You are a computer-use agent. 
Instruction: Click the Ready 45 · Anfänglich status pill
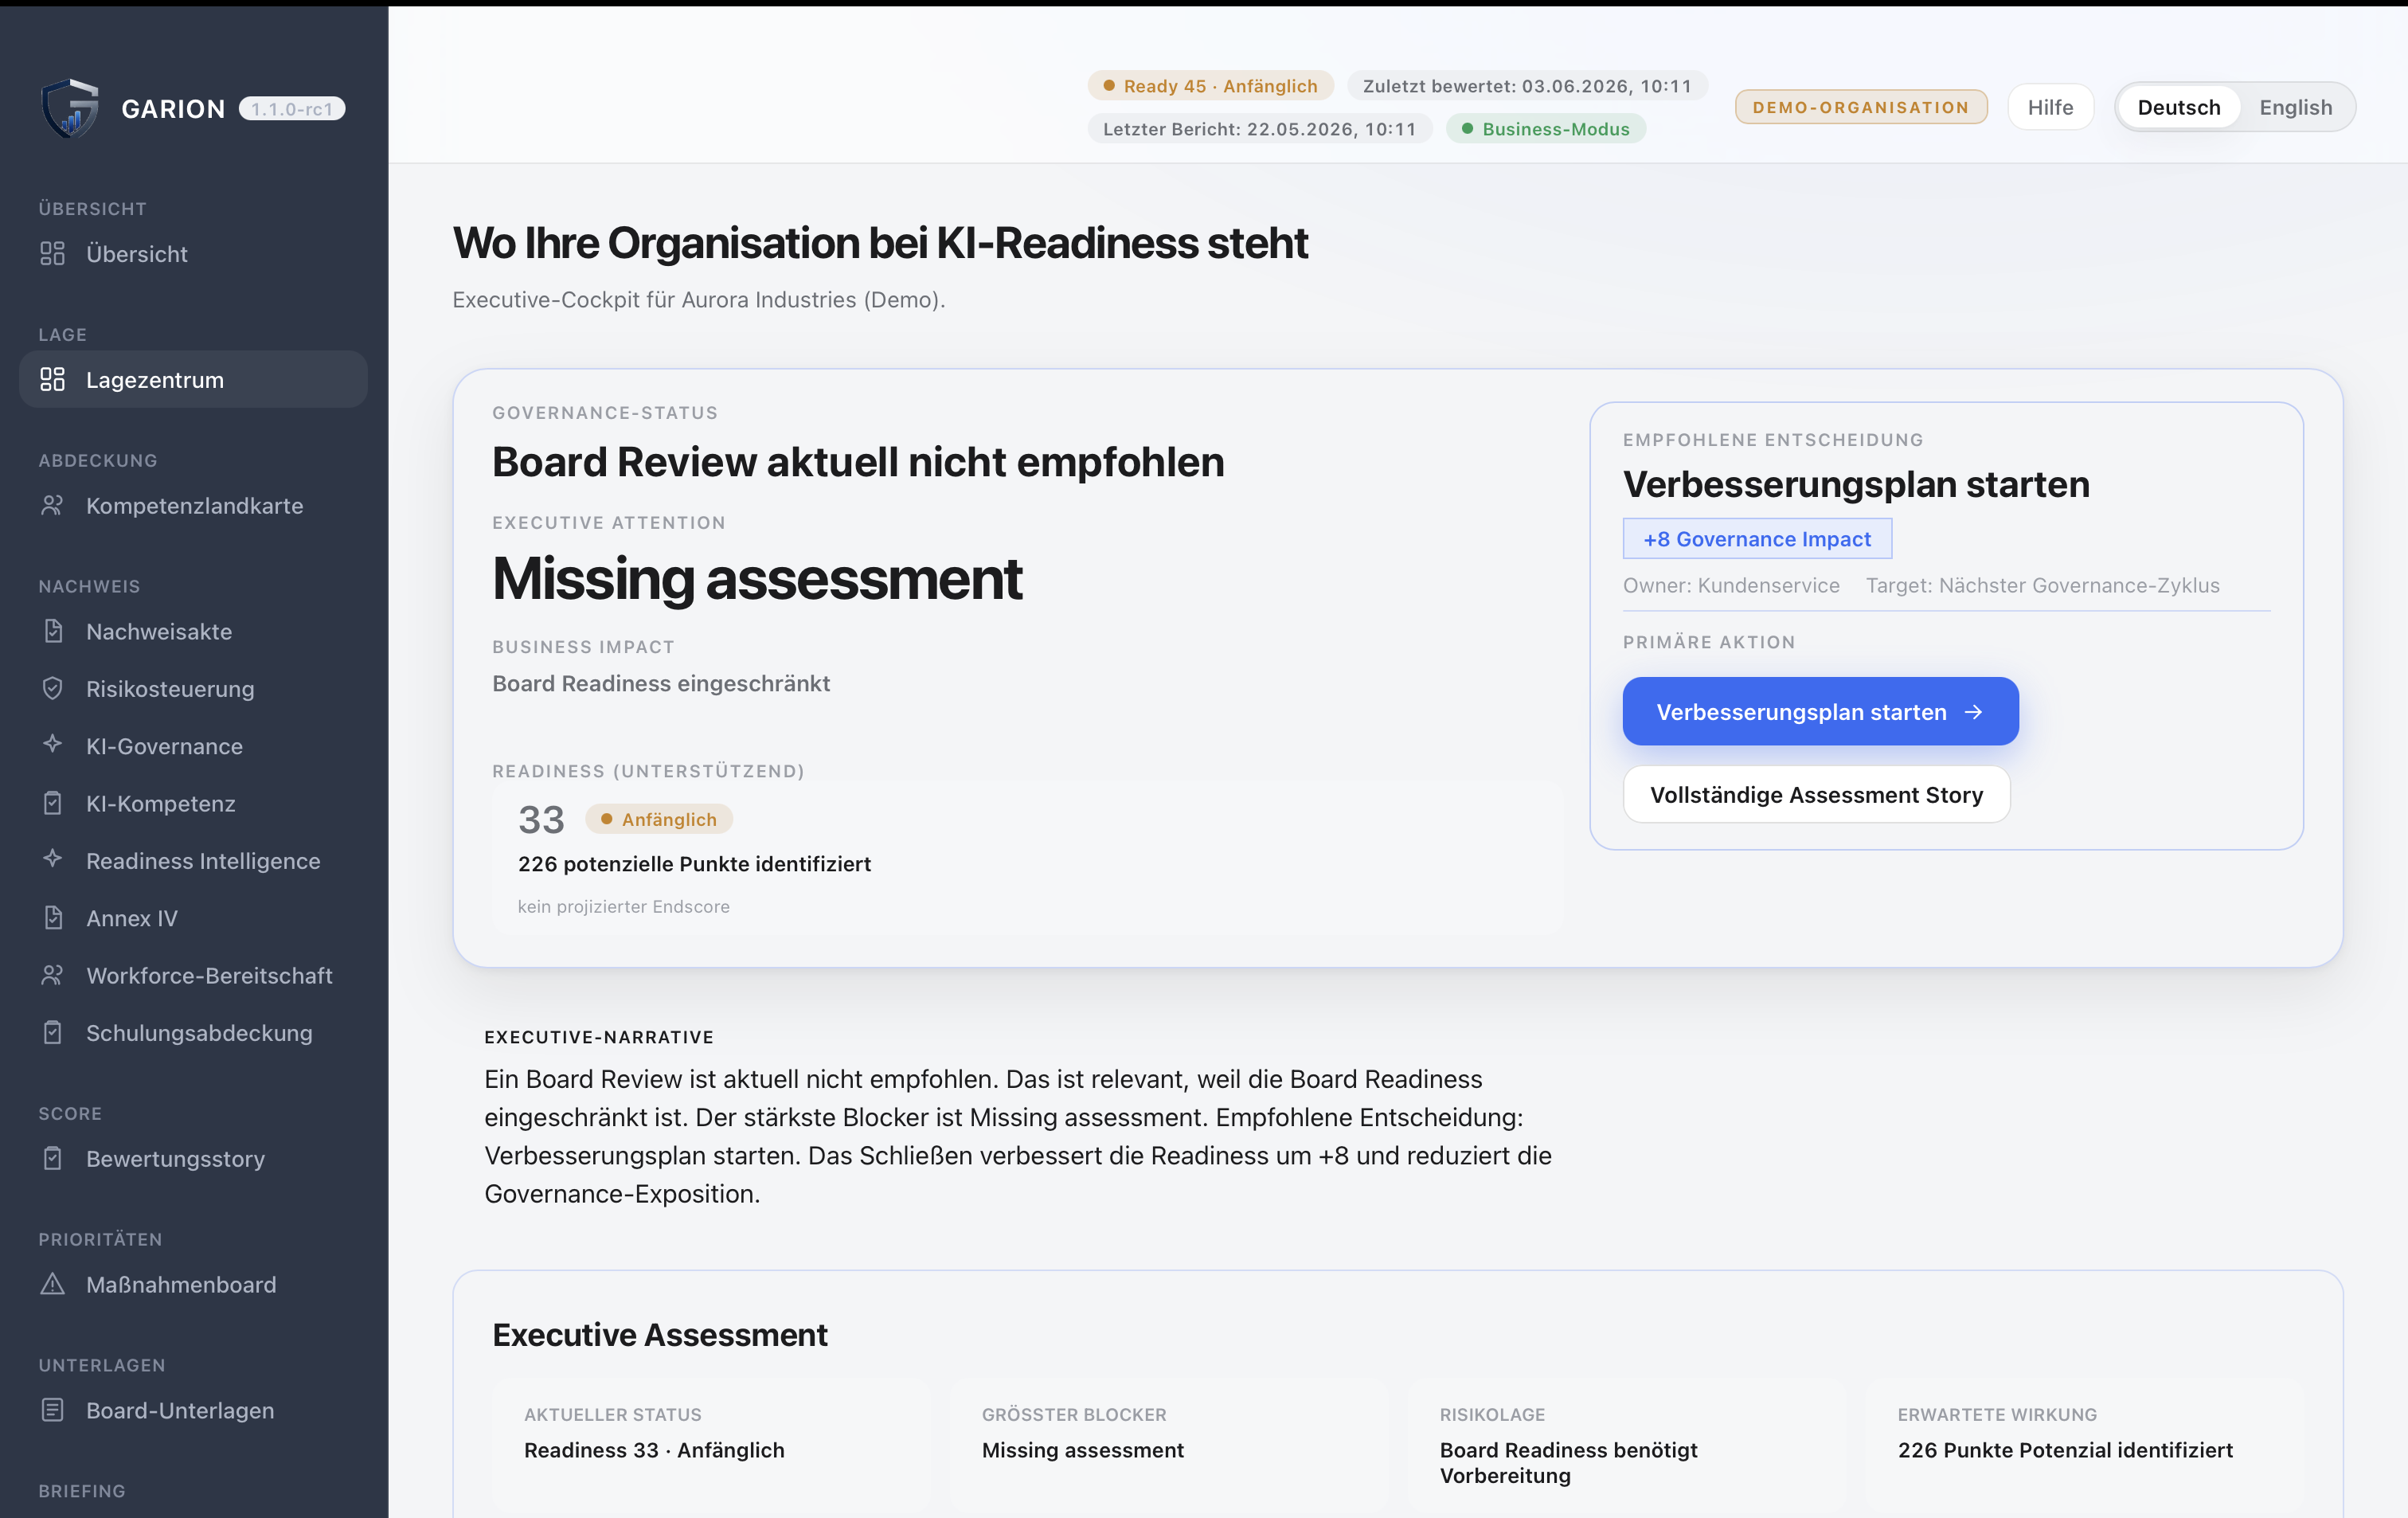[1210, 86]
